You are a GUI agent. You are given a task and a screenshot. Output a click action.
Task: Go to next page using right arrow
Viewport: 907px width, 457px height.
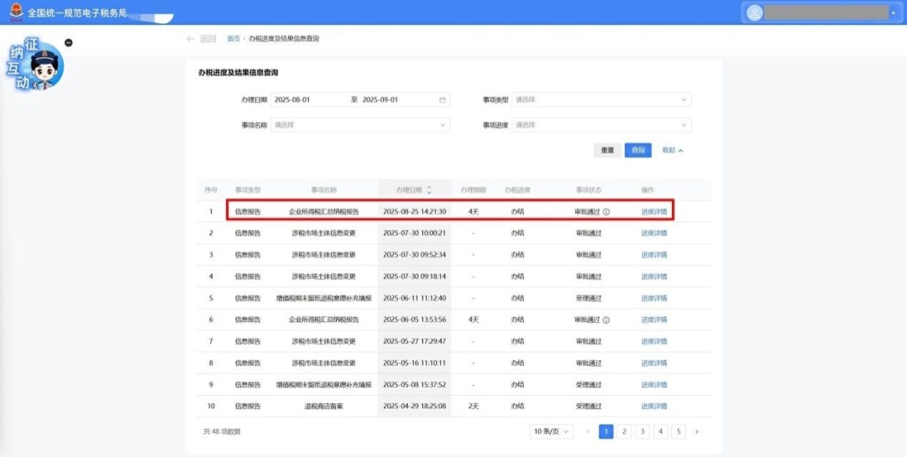tap(696, 431)
